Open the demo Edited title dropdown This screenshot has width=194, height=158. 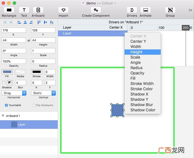point(115,3)
